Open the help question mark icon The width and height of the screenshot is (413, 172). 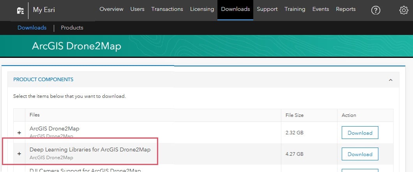(x=376, y=10)
